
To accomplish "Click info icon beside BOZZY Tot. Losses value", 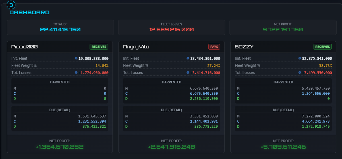I will click(300, 73).
